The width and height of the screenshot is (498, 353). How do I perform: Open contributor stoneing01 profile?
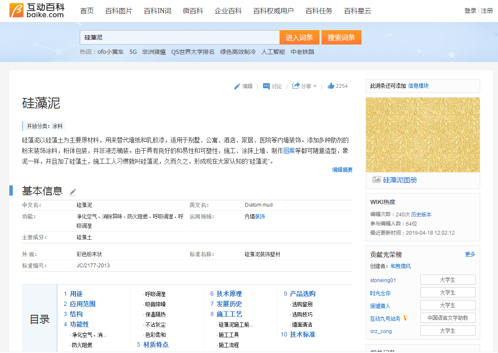tap(383, 280)
